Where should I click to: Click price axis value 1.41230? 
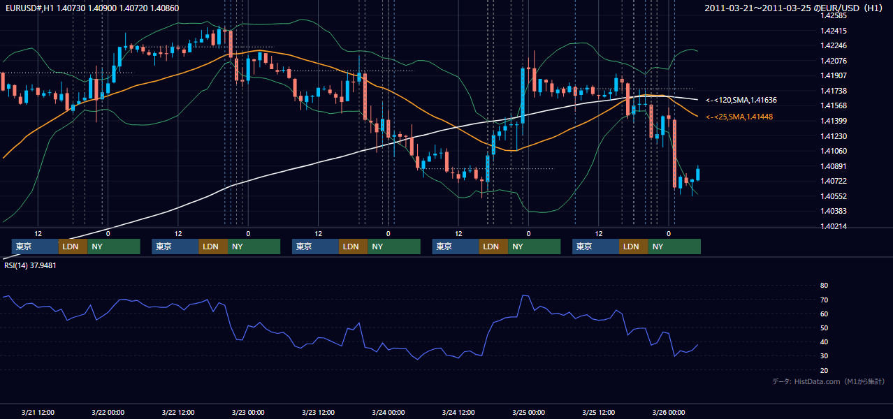click(834, 136)
